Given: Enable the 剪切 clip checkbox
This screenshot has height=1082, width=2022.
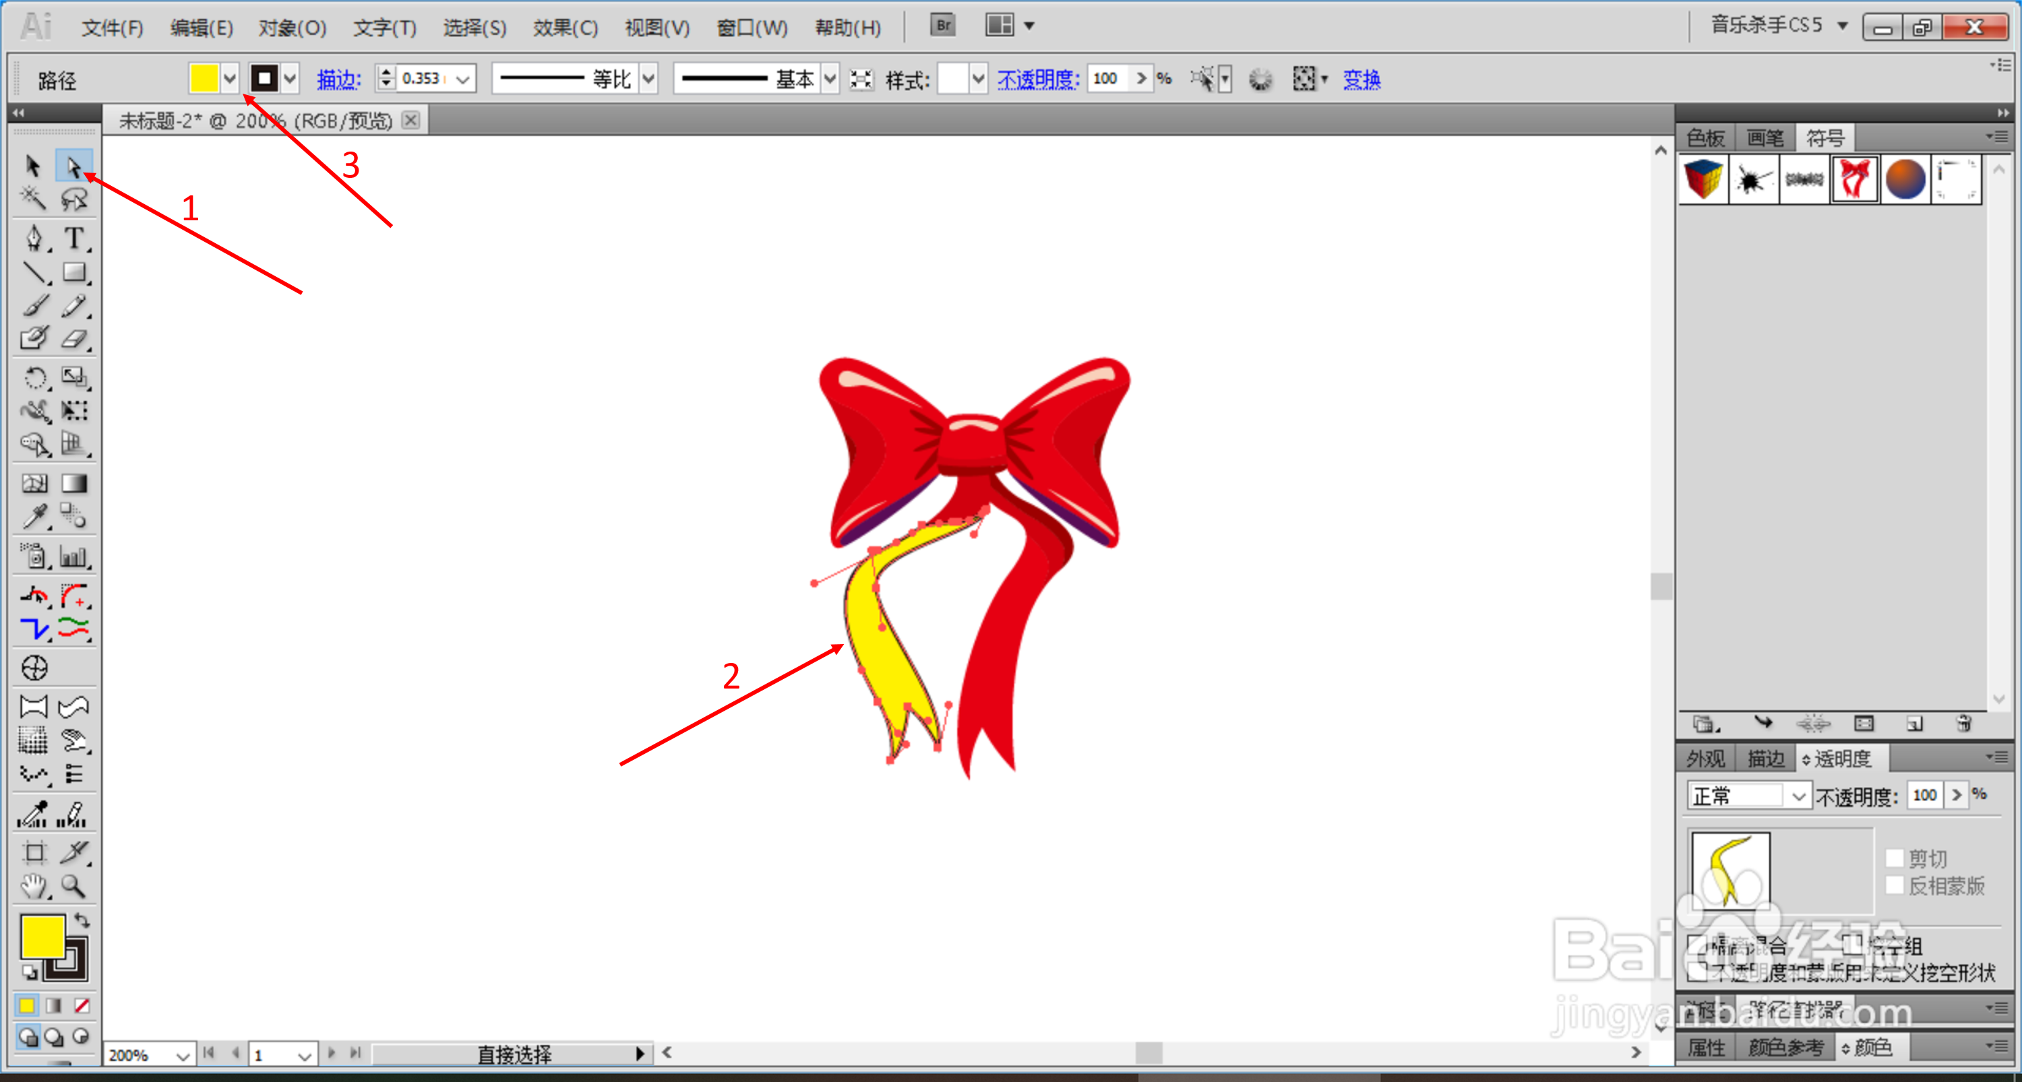Looking at the screenshot, I should point(1894,858).
